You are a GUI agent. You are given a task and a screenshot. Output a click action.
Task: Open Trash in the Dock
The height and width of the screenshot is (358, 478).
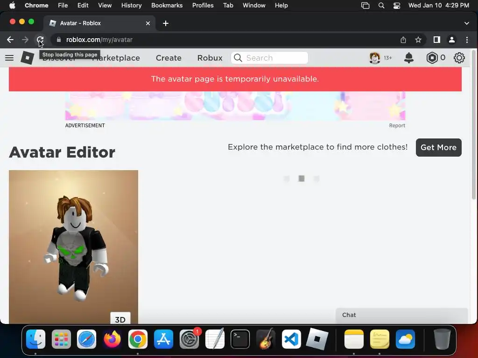[x=442, y=339]
